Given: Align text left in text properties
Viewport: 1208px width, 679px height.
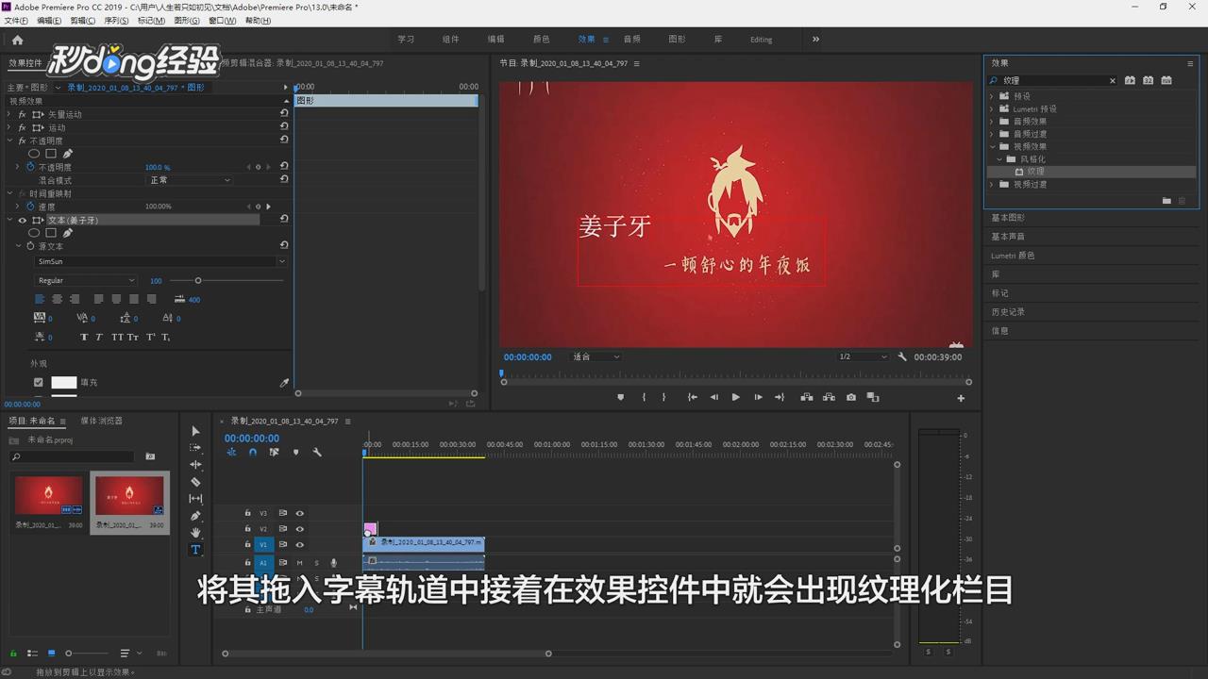Looking at the screenshot, I should click(x=40, y=299).
